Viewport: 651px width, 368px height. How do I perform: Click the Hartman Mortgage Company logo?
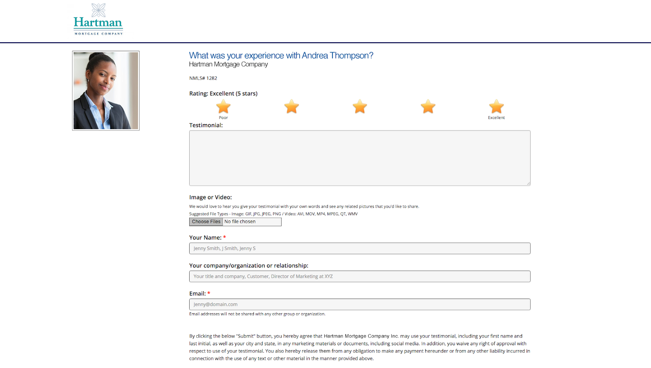[98, 19]
